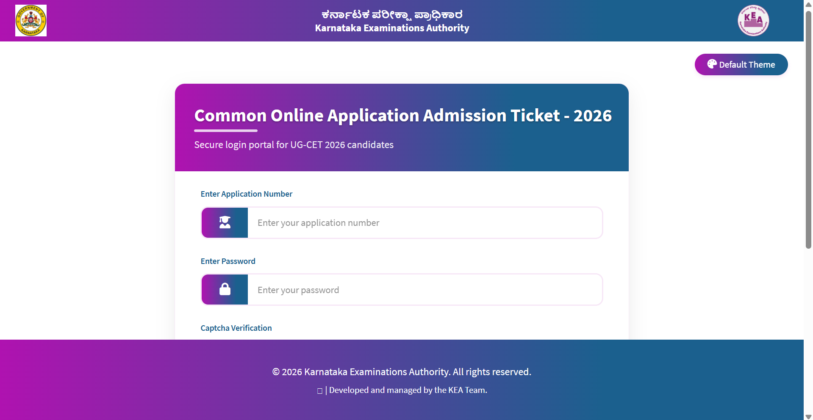Click the 2026 copyright notice in footer
The height and width of the screenshot is (420, 813).
coord(401,372)
